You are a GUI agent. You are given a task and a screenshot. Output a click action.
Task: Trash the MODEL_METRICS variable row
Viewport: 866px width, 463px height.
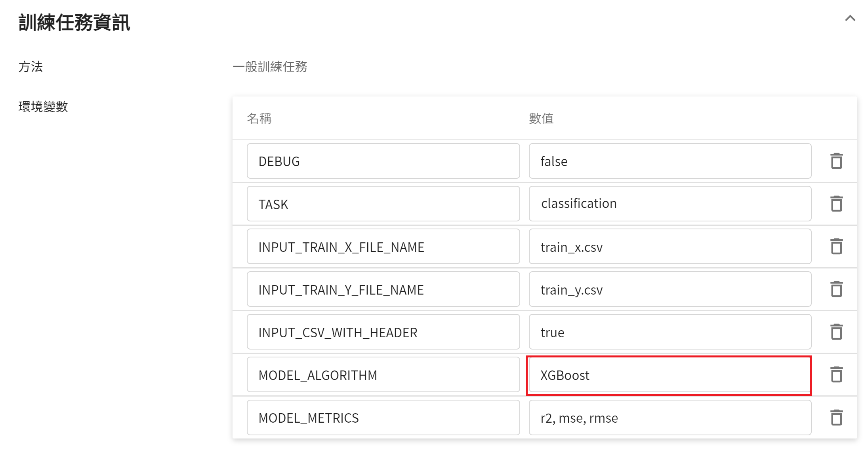[836, 418]
